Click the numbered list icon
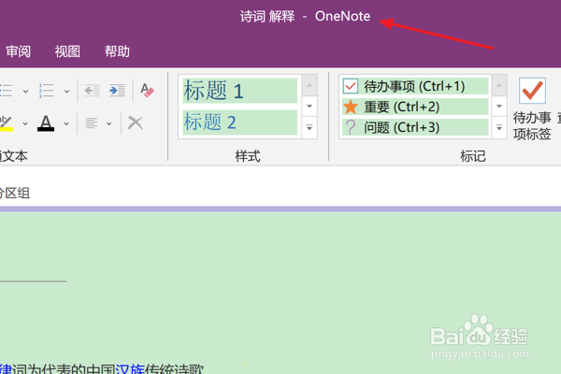Screen dimensions: 561x374 (46, 91)
